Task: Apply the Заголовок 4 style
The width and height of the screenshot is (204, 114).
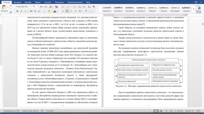Action: [x=141, y=9]
